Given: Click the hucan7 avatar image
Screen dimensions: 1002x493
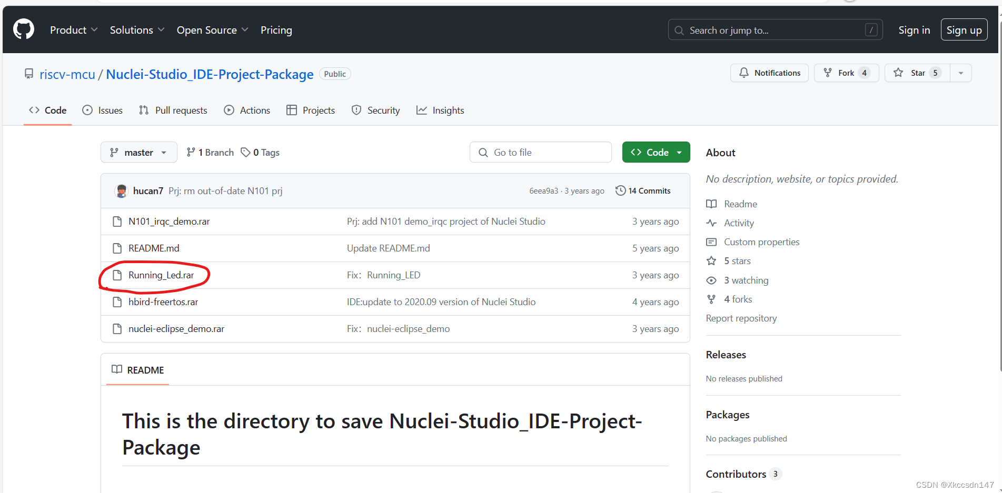Looking at the screenshot, I should pos(122,191).
